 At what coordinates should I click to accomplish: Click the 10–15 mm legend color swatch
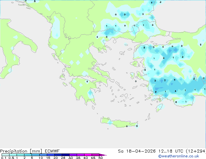click(x=43, y=155)
